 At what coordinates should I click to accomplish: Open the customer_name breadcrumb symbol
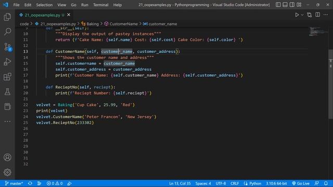[160, 24]
